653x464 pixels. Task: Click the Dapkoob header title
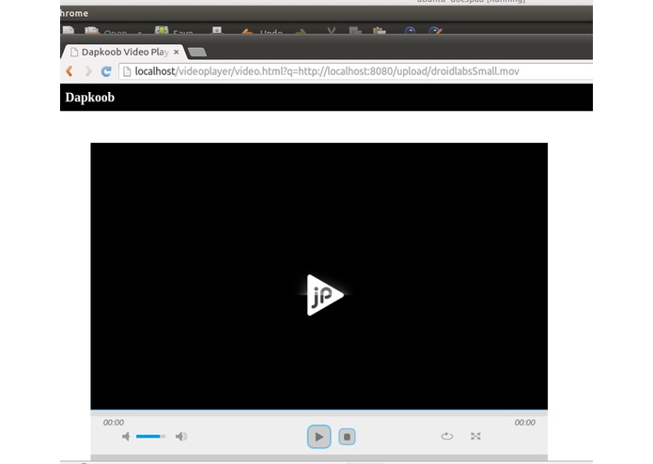[90, 97]
